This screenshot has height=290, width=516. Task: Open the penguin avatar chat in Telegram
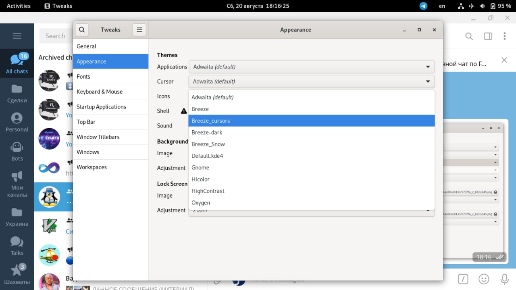(x=49, y=197)
